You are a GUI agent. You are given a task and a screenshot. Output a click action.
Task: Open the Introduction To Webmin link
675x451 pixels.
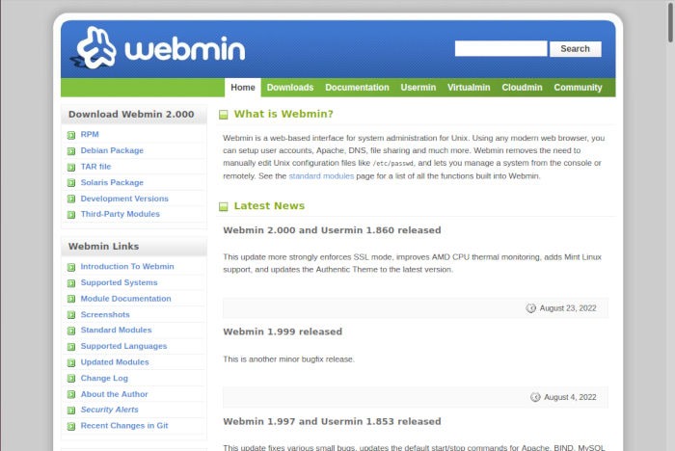pyautogui.click(x=127, y=266)
